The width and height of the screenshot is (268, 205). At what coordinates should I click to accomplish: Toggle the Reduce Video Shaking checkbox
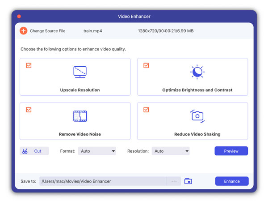pos(146,109)
